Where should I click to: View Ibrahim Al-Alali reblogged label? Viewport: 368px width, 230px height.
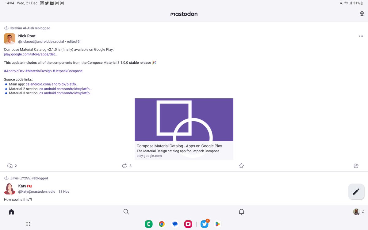click(x=30, y=28)
